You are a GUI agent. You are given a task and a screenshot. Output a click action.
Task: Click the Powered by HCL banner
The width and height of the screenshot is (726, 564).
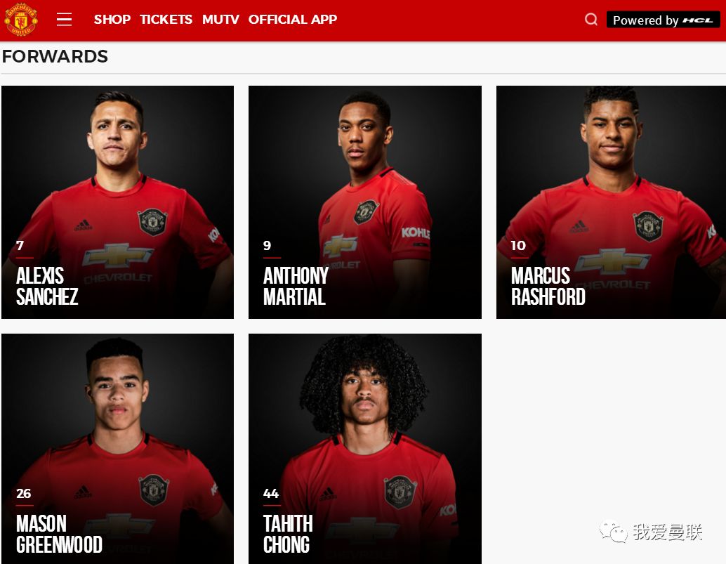pos(663,20)
